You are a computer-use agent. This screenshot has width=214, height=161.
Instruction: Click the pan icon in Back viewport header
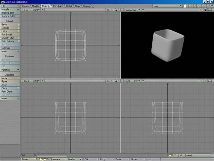[x=108, y=81]
